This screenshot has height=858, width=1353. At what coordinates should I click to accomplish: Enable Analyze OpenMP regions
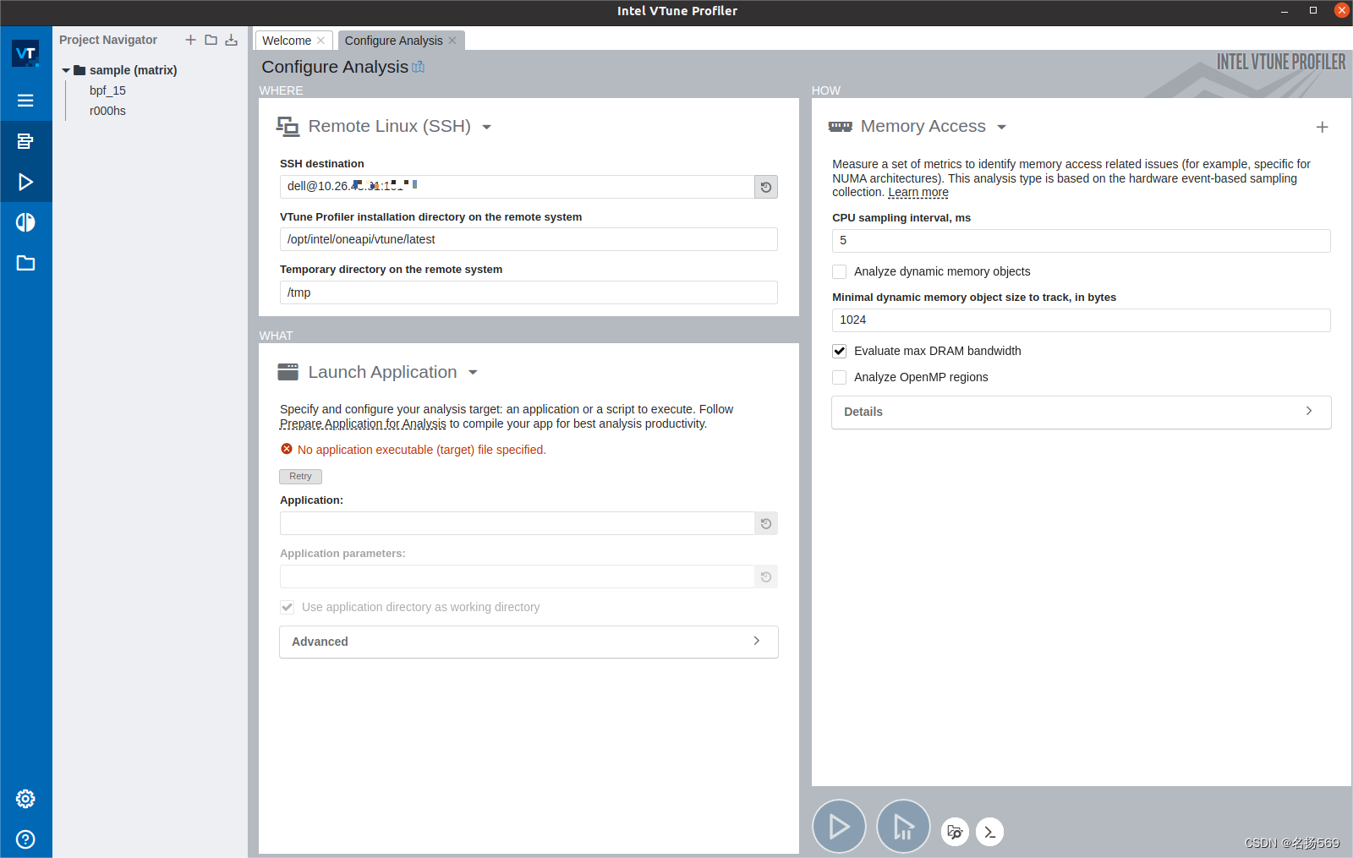coord(839,377)
